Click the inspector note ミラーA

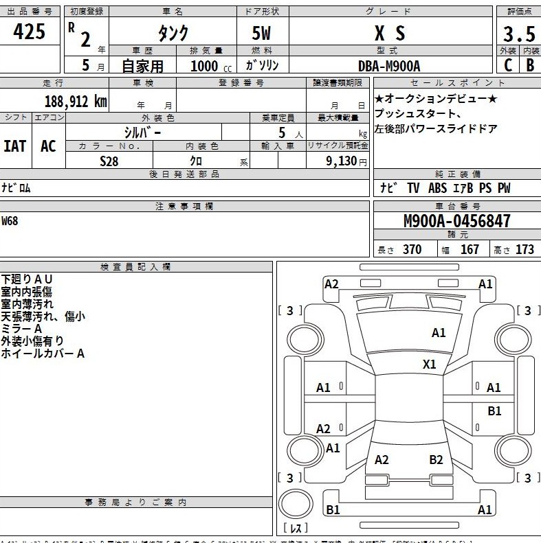coord(21,329)
